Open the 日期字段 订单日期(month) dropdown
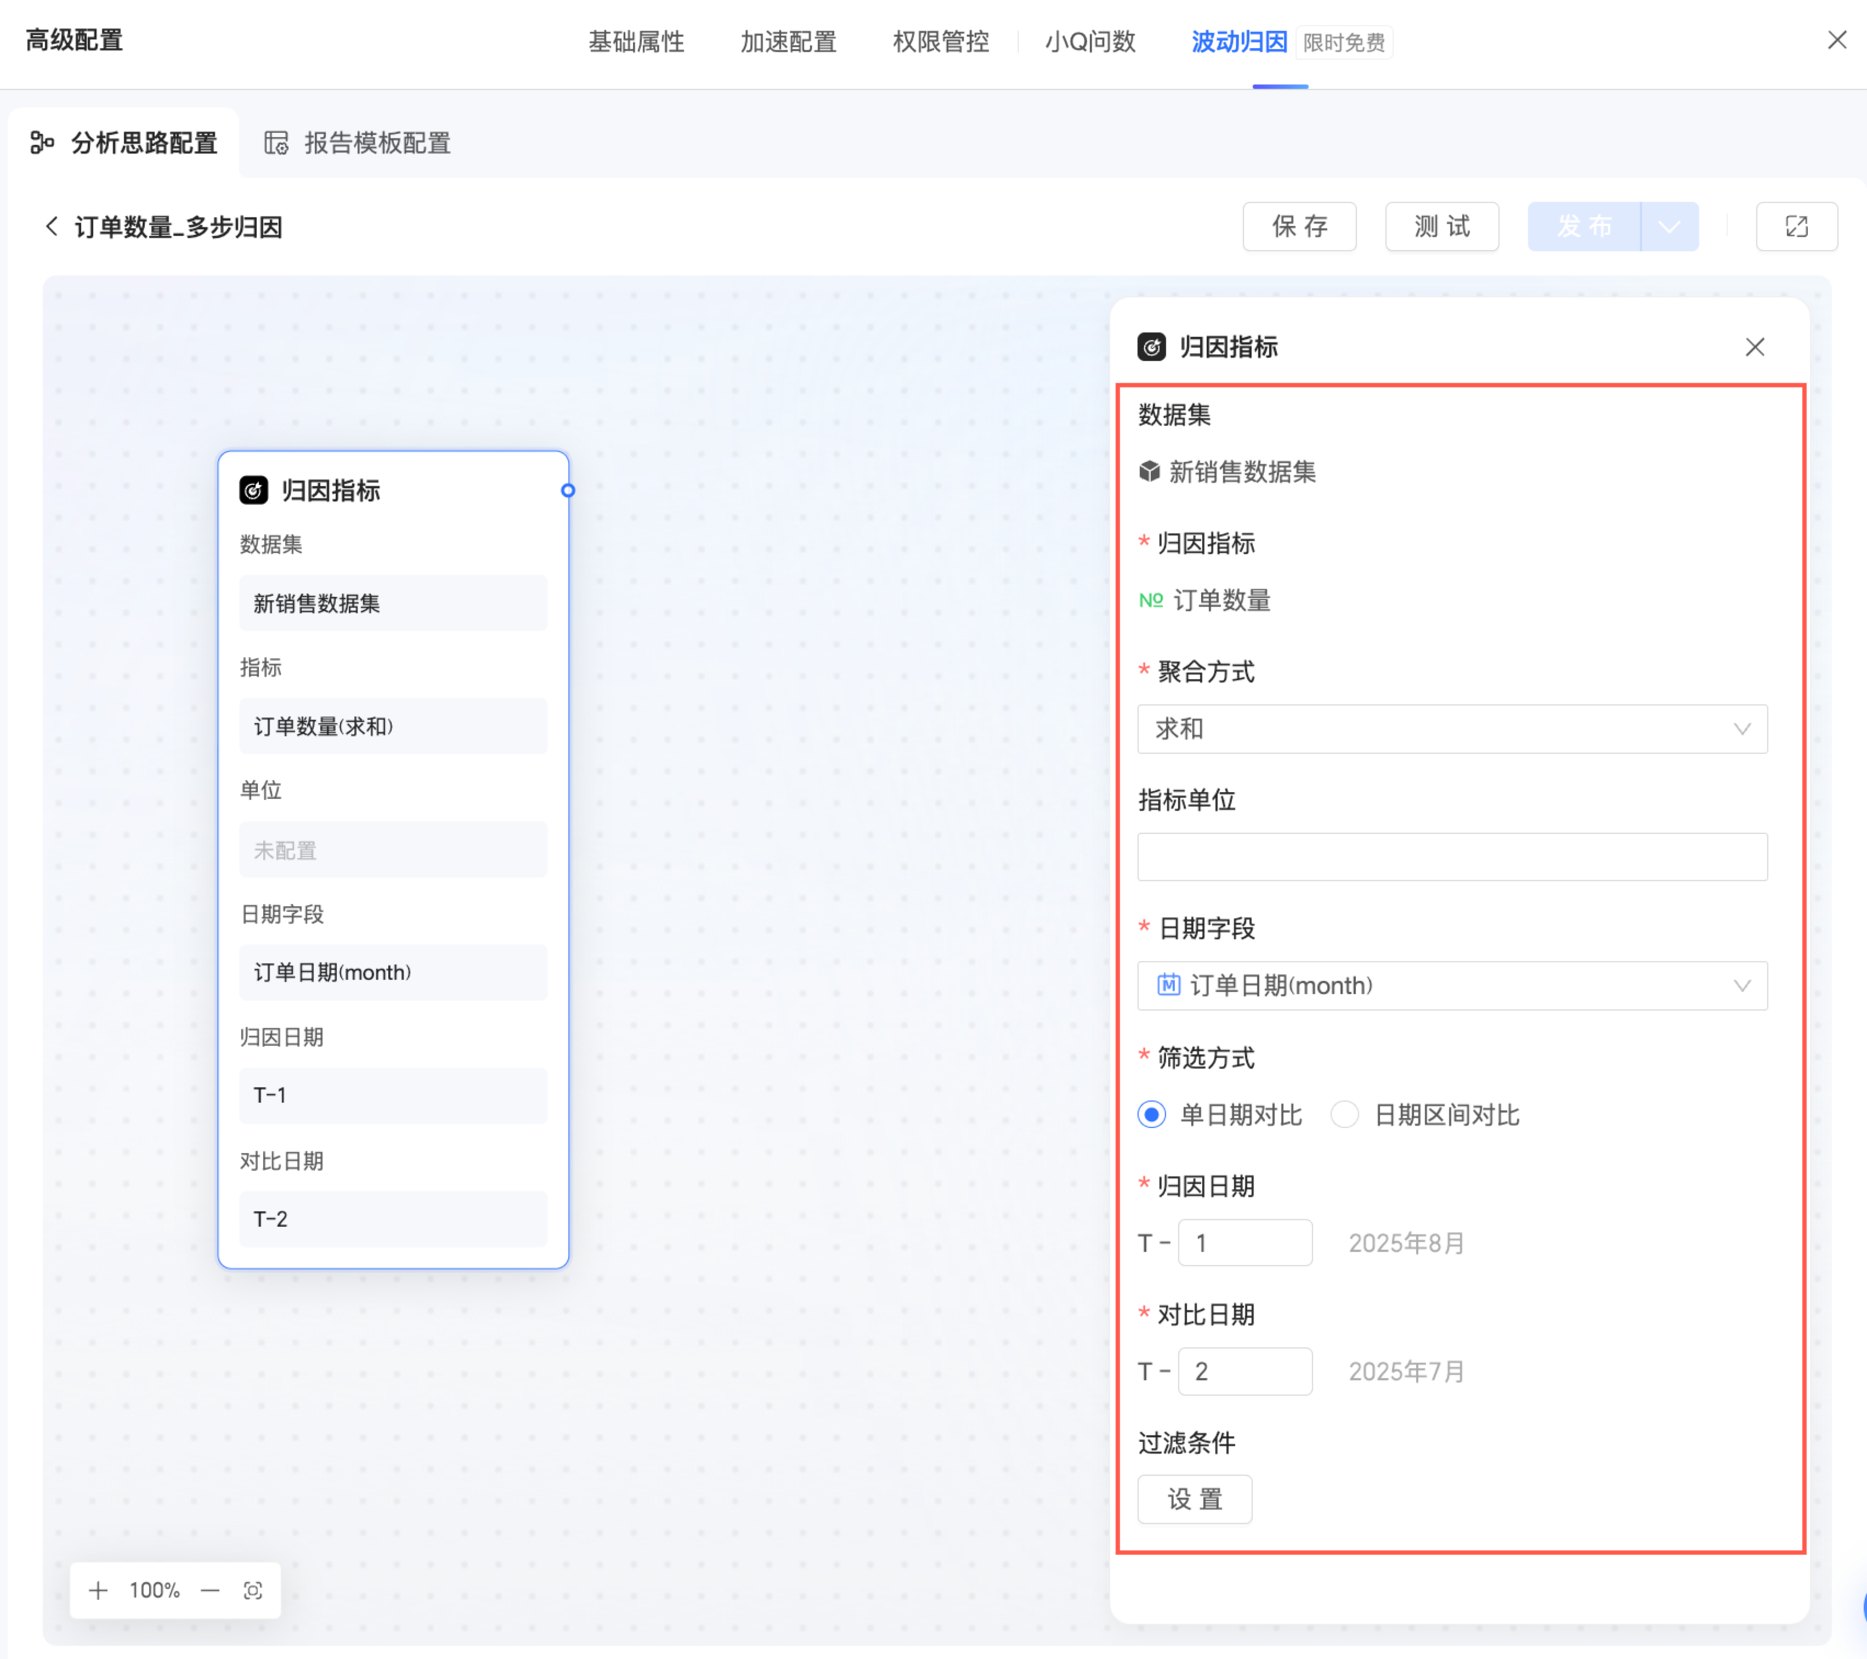The width and height of the screenshot is (1867, 1659). (x=1451, y=986)
